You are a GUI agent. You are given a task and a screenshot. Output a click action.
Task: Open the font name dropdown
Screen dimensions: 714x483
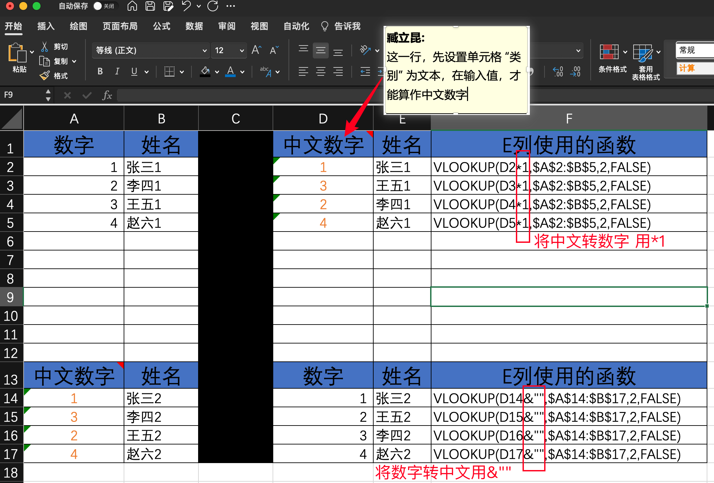coord(204,50)
